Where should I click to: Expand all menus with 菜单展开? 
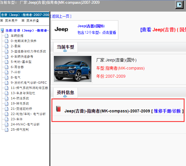[x=11, y=21]
